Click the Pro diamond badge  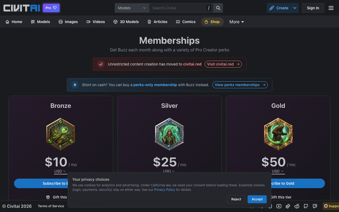[51, 8]
